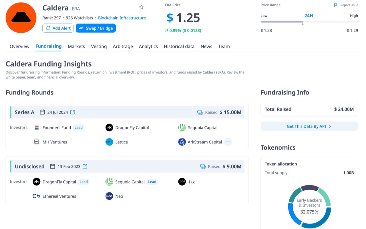Click the Lattice logo icon
This screenshot has width=366, height=229.
109,142
